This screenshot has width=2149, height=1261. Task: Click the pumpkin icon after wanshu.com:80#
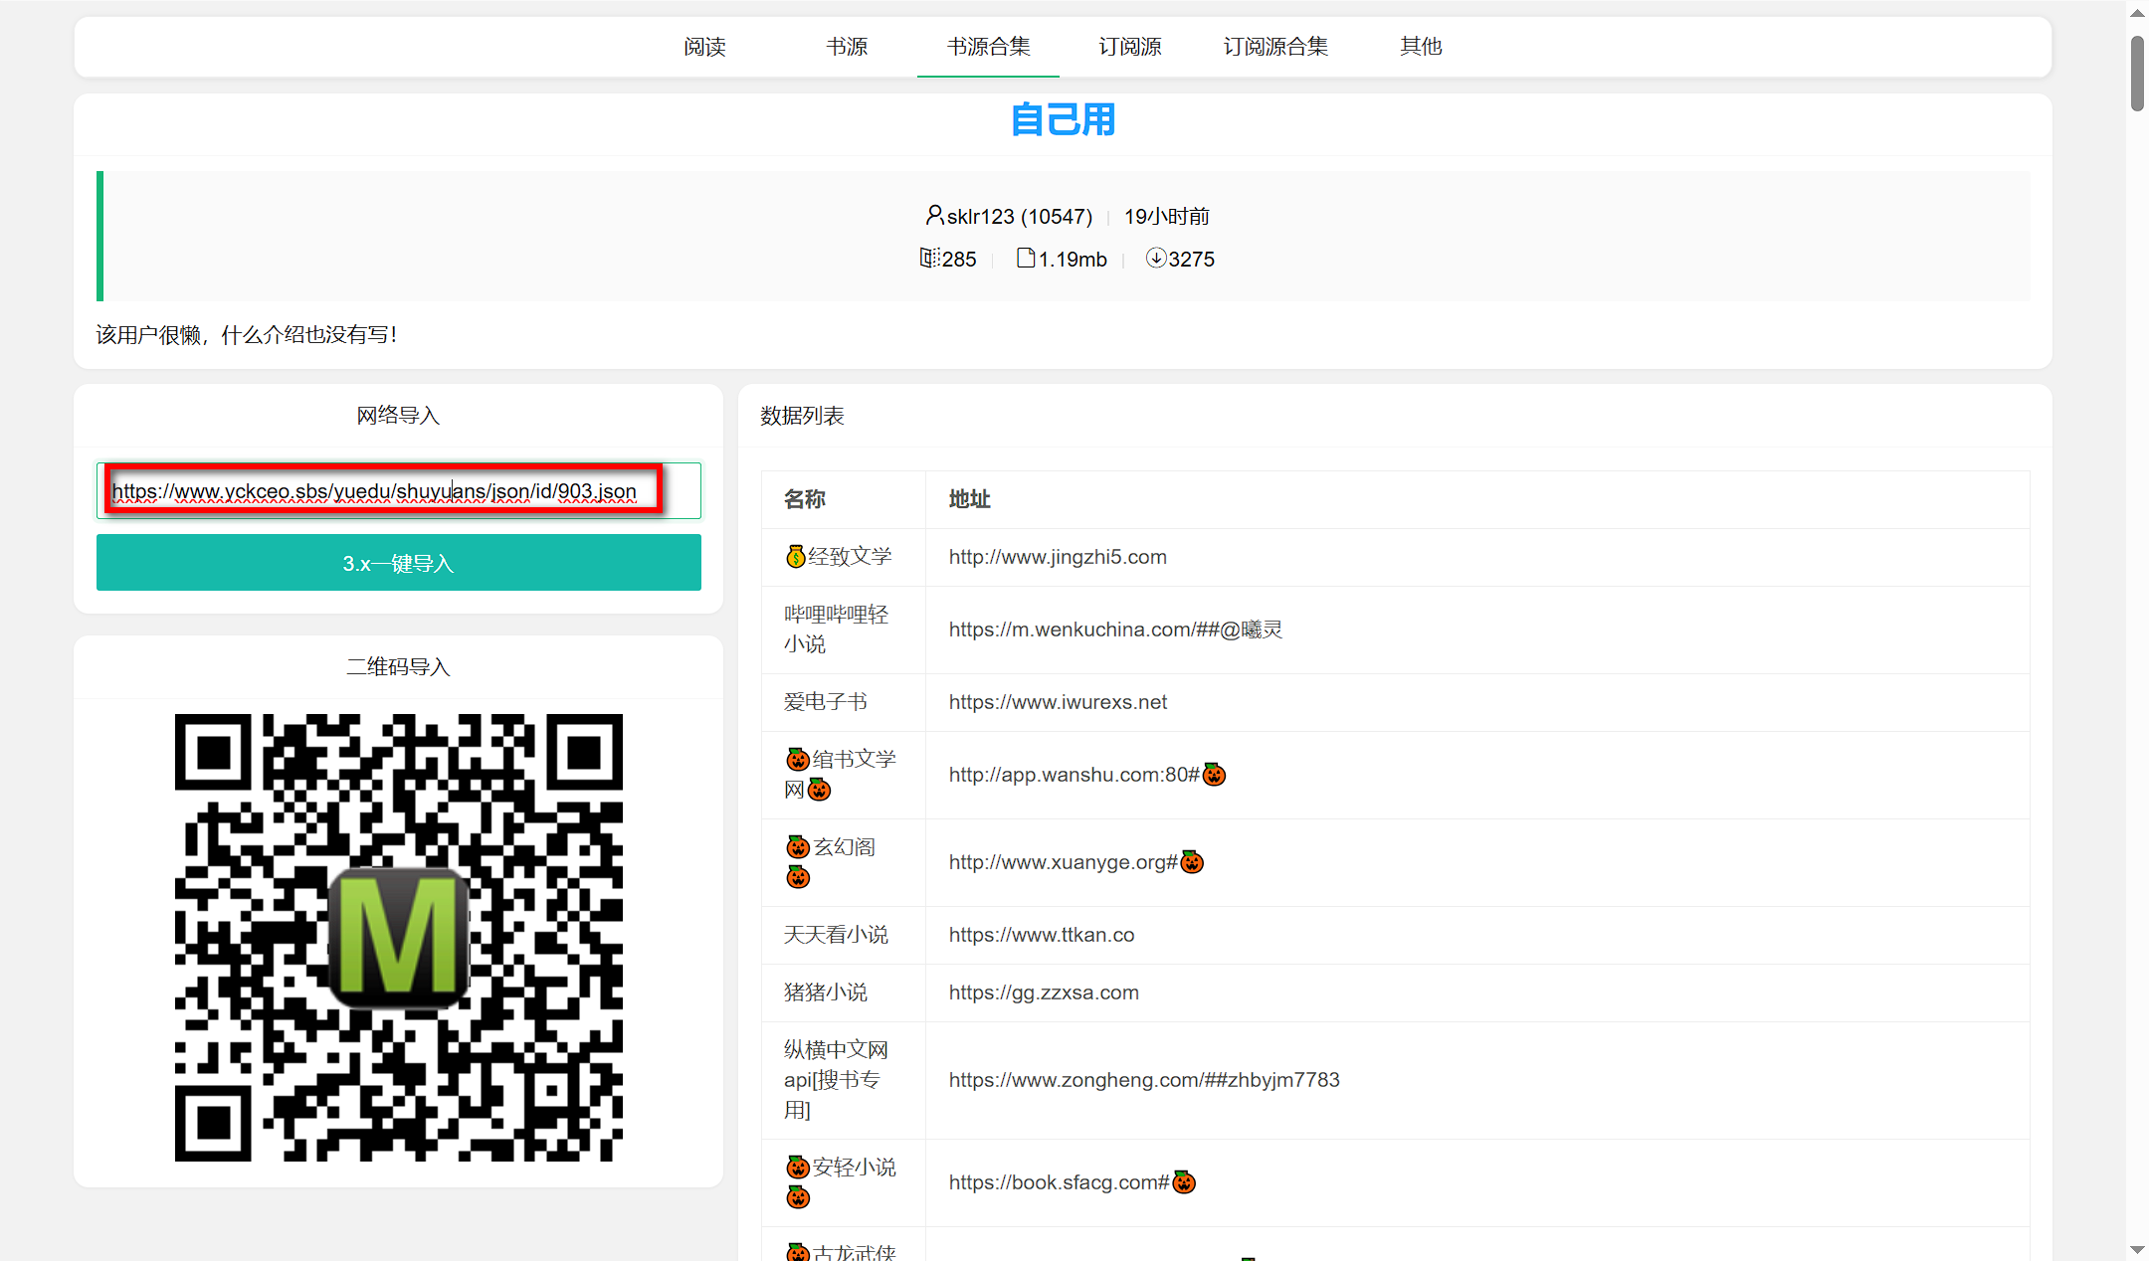1214,775
